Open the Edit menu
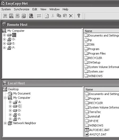Viewport: 119px width, 140px height. point(35,9)
